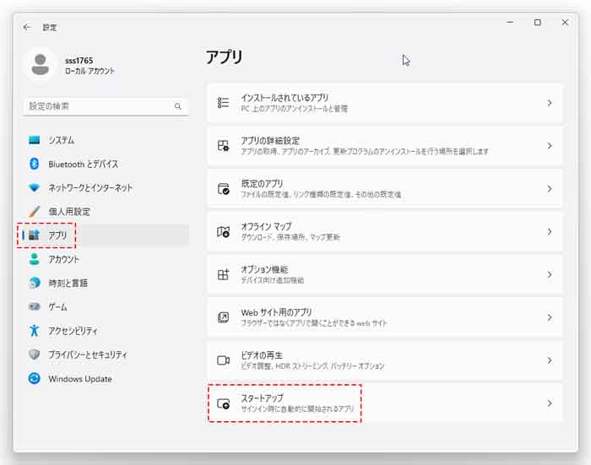591x465 pixels.
Task: Click the アプリの詳細設定 title text
Action: (270, 141)
